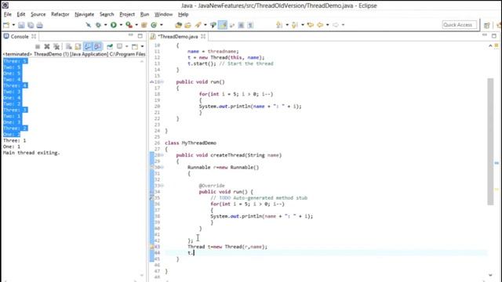
Task: Expand the New Java Class dropdown arrow
Action: click(162, 25)
